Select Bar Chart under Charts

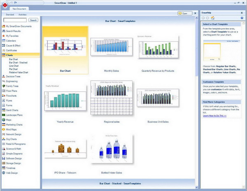click(x=14, y=59)
